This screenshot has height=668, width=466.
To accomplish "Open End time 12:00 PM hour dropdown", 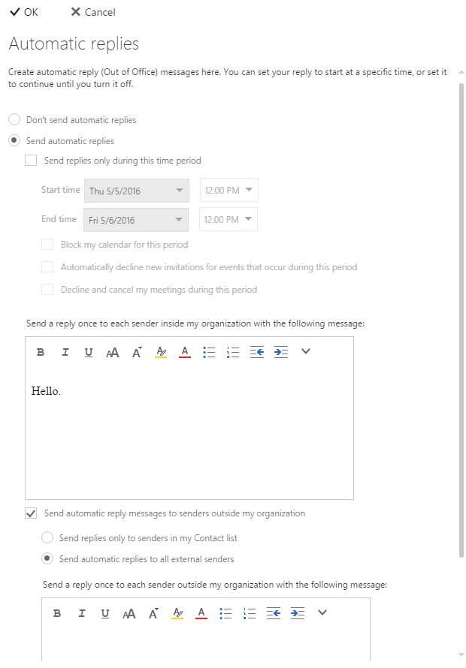I will click(228, 219).
